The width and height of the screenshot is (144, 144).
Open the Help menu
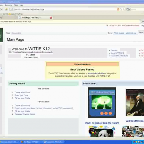click(x=22, y=5)
